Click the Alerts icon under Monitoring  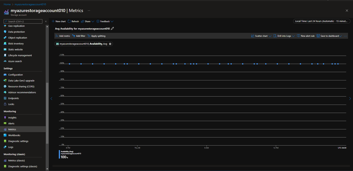pyautogui.click(x=5, y=123)
